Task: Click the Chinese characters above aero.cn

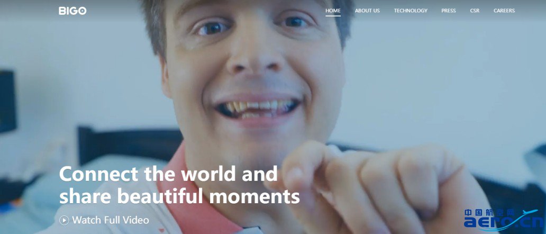Action: click(x=489, y=212)
